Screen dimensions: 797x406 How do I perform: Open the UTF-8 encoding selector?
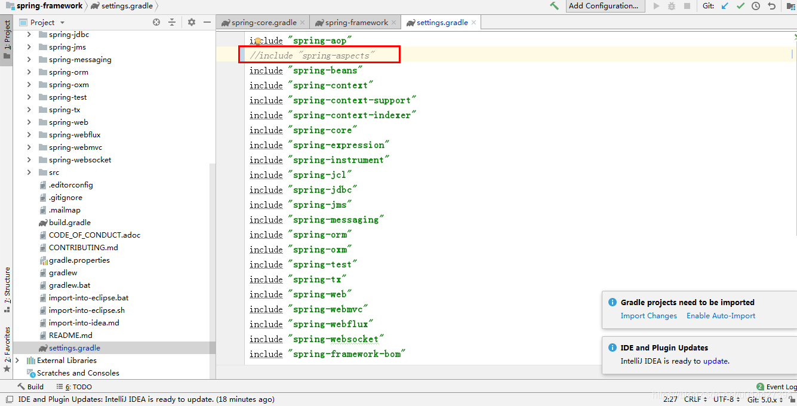point(727,399)
